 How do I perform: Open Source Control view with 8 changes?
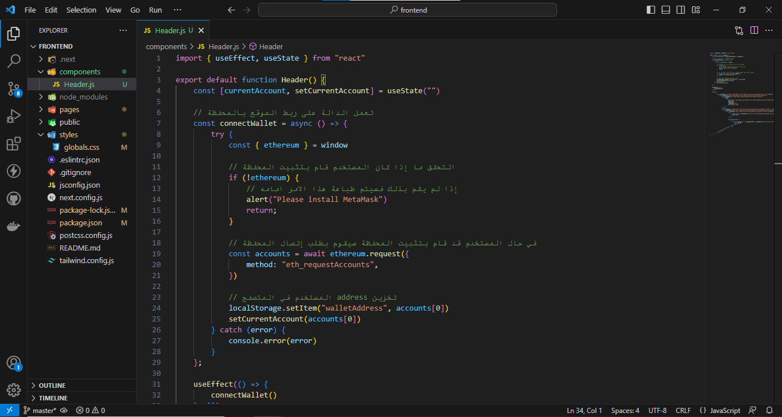pos(14,88)
